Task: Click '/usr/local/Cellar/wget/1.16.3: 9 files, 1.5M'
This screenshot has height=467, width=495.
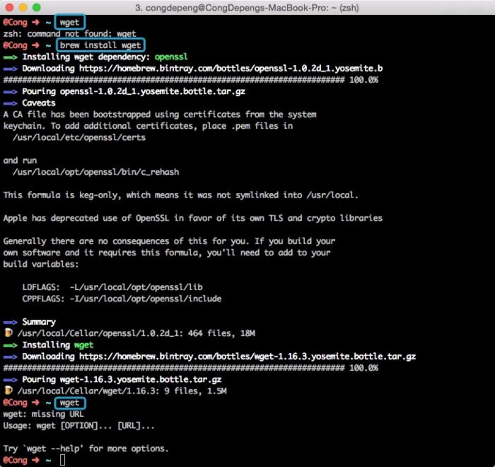Action: coord(122,391)
